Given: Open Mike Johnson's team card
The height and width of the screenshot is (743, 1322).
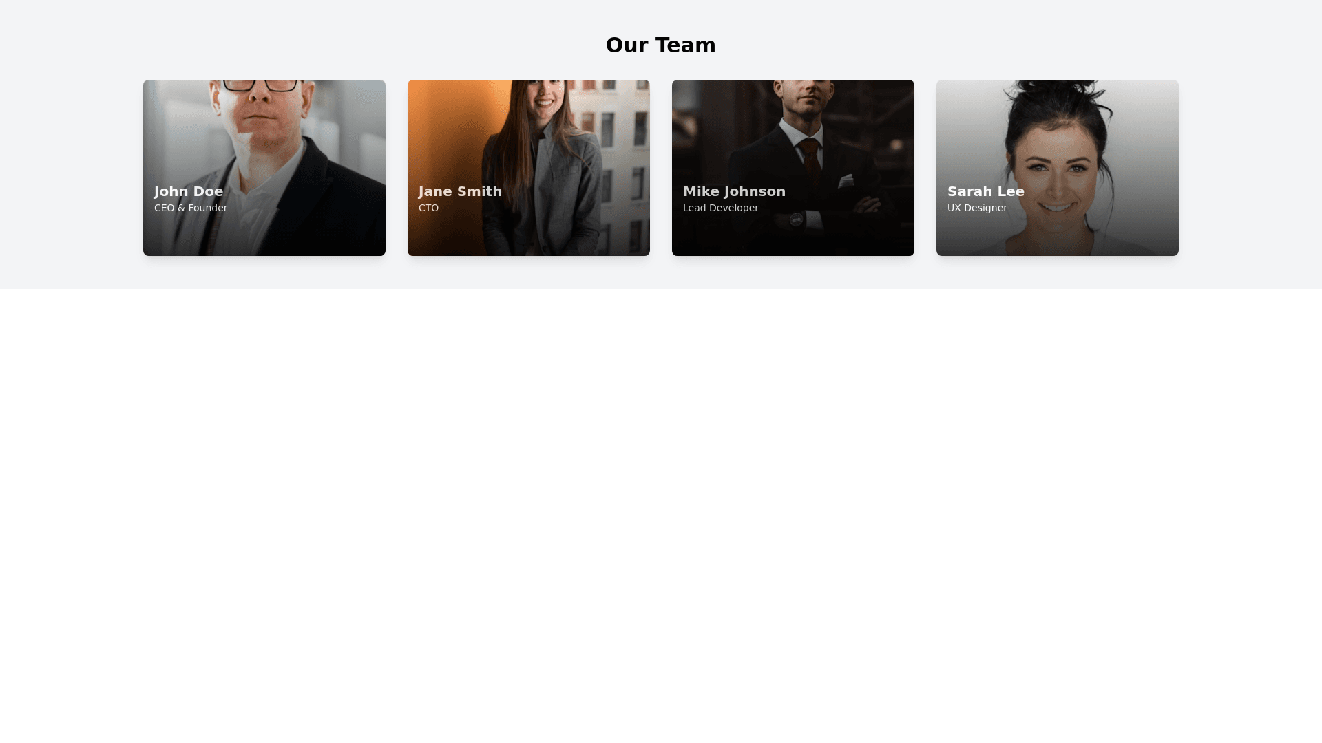Looking at the screenshot, I should pos(793,168).
